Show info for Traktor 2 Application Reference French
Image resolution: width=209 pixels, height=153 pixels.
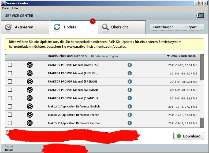(130, 115)
